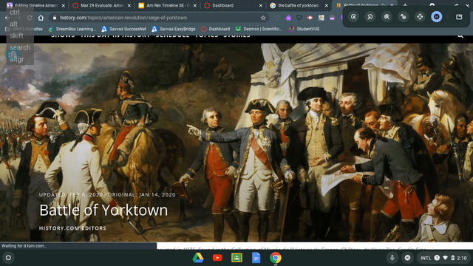Click the search on-screen modifier key

click(20, 47)
